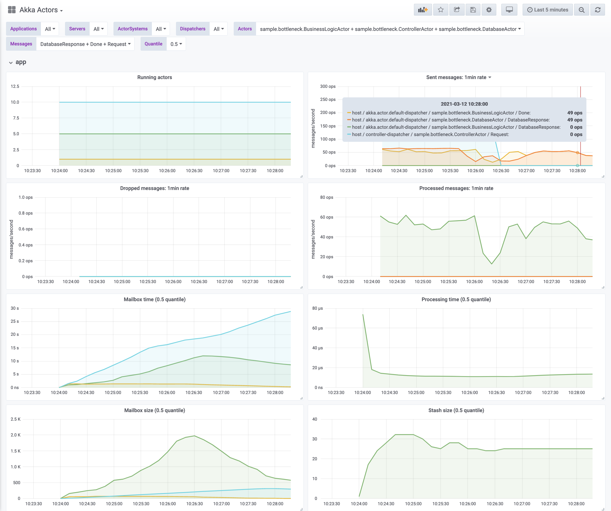The height and width of the screenshot is (511, 611).
Task: Click the bar chart visualization icon
Action: click(423, 10)
